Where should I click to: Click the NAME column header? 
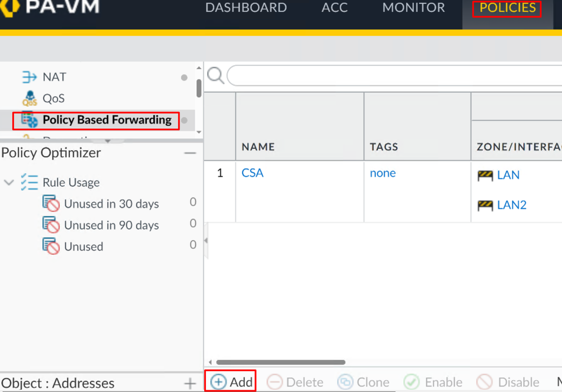click(258, 147)
